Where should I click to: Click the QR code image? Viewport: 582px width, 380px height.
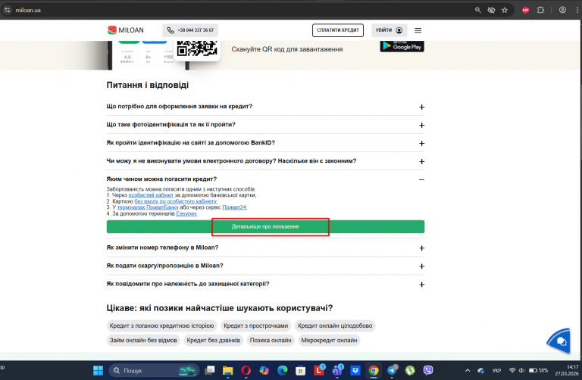(197, 48)
